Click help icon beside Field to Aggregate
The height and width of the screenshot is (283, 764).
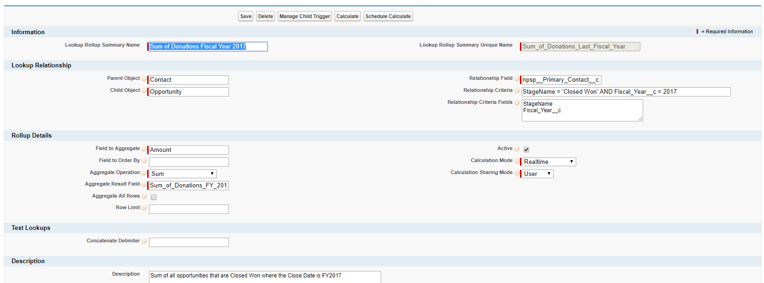(144, 149)
